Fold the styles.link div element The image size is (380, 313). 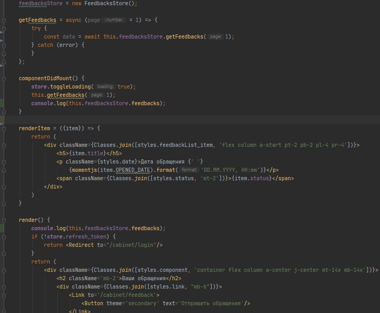pos(4,287)
